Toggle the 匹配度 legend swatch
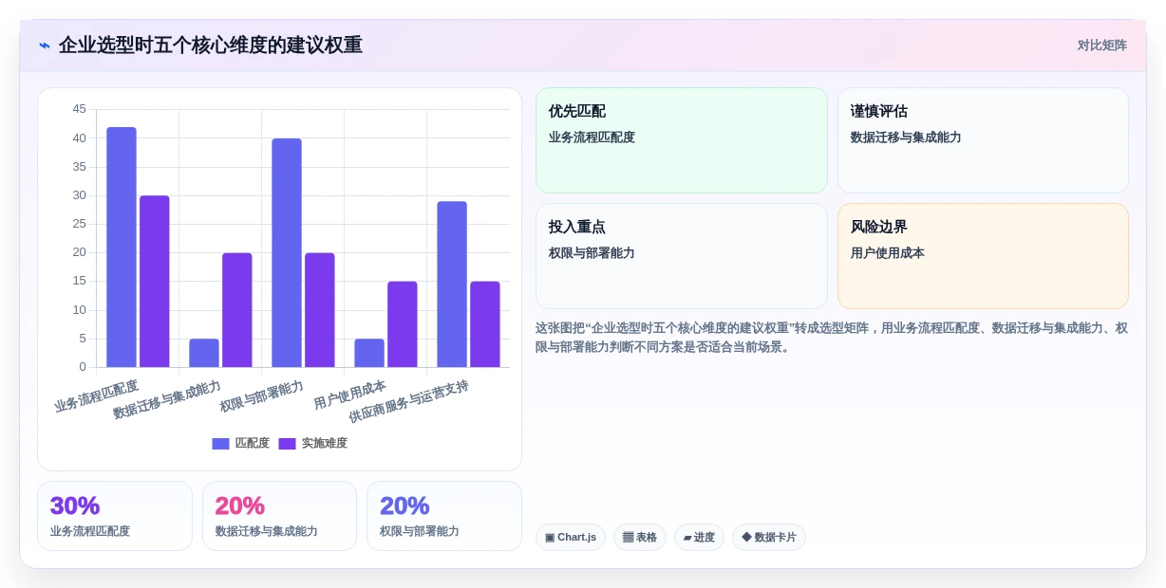 pos(220,444)
